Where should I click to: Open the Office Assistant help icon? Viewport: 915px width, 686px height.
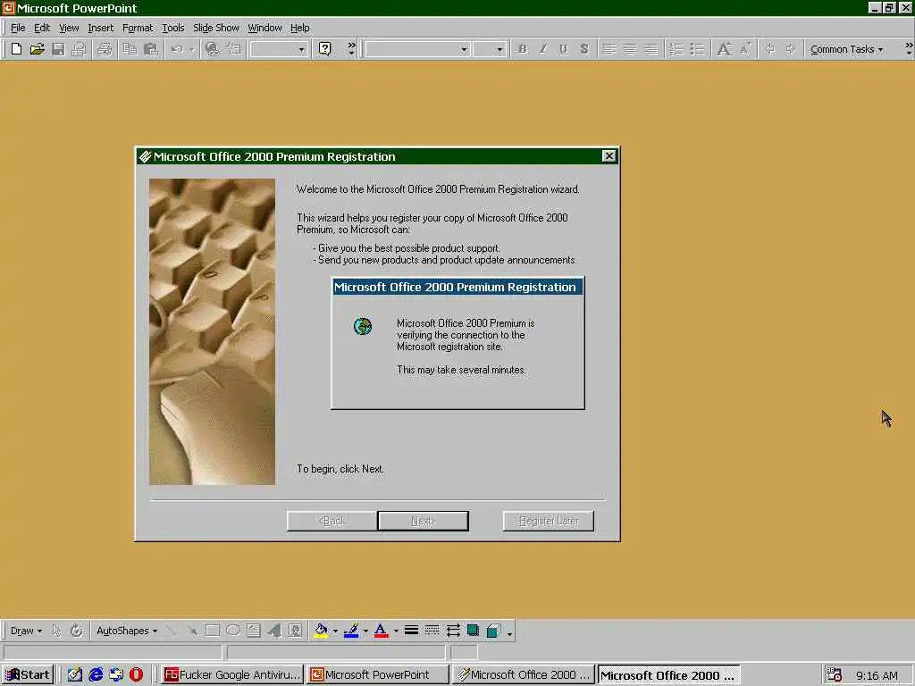pyautogui.click(x=325, y=49)
